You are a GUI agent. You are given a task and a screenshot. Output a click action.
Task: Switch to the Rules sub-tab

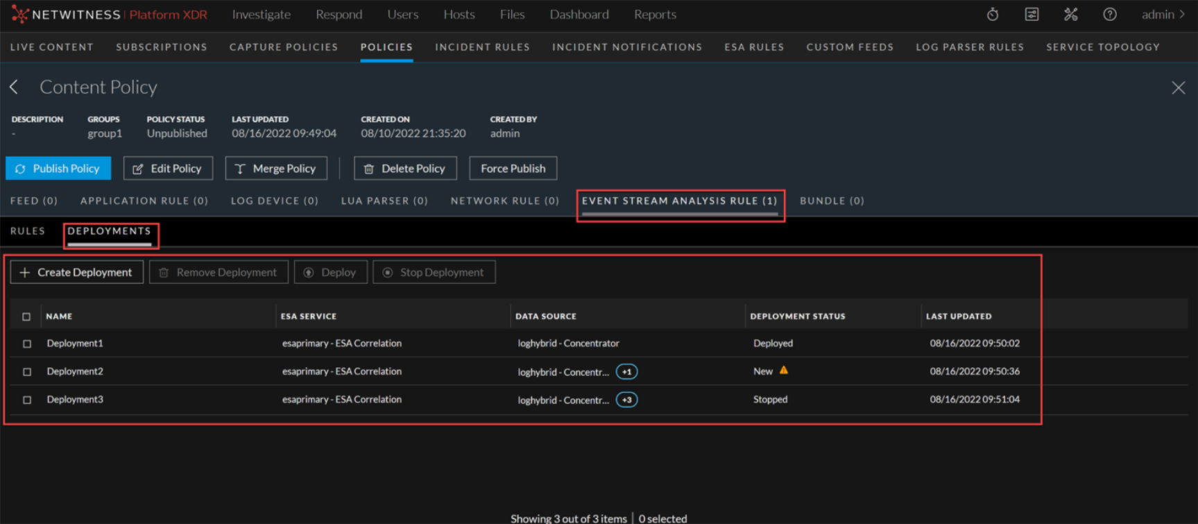click(x=28, y=231)
